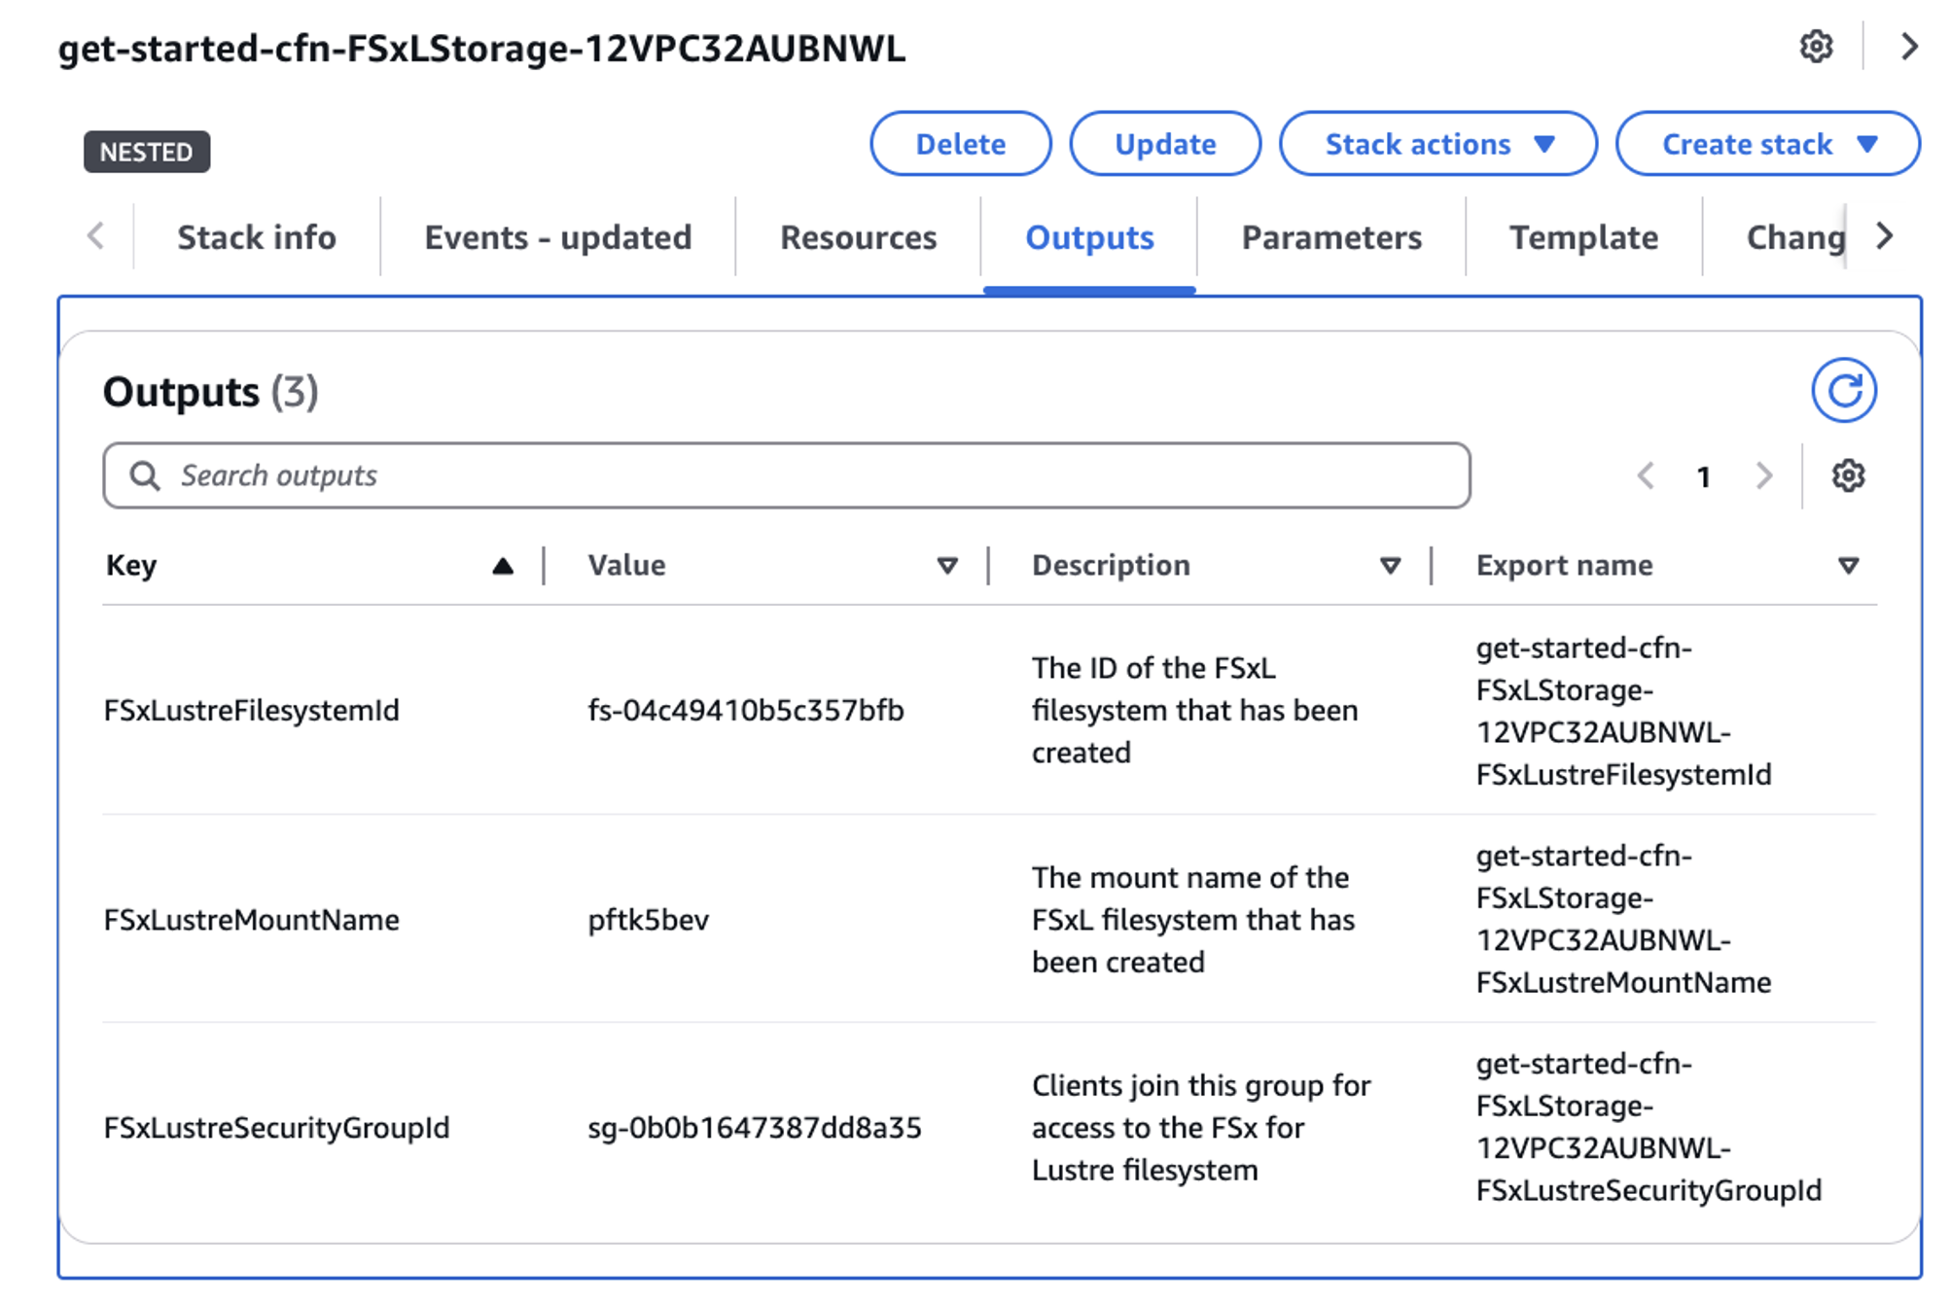Open stack settings gear at top right
The image size is (1951, 1301).
[x=1815, y=47]
